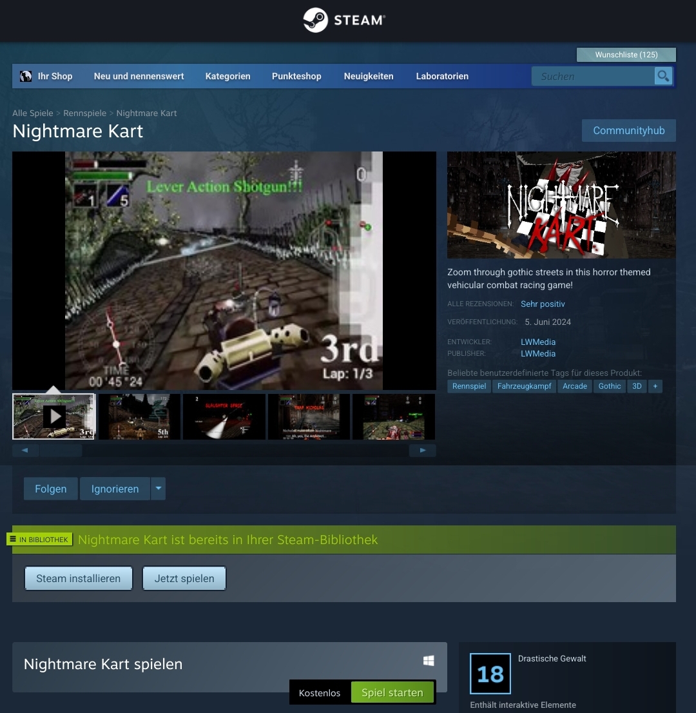This screenshot has height=713, width=696.
Task: Click the plus tag button after 3D
Action: [x=655, y=386]
